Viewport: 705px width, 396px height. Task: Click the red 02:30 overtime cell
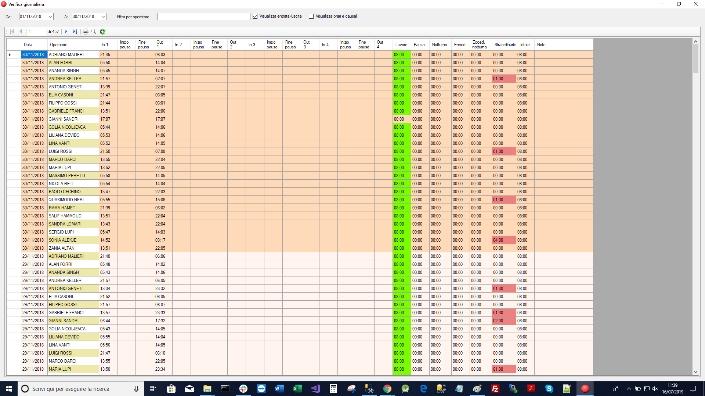(x=504, y=321)
